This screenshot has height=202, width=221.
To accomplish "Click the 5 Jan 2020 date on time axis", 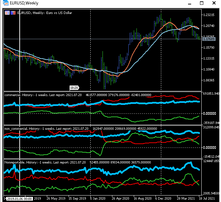I will click(98, 199).
